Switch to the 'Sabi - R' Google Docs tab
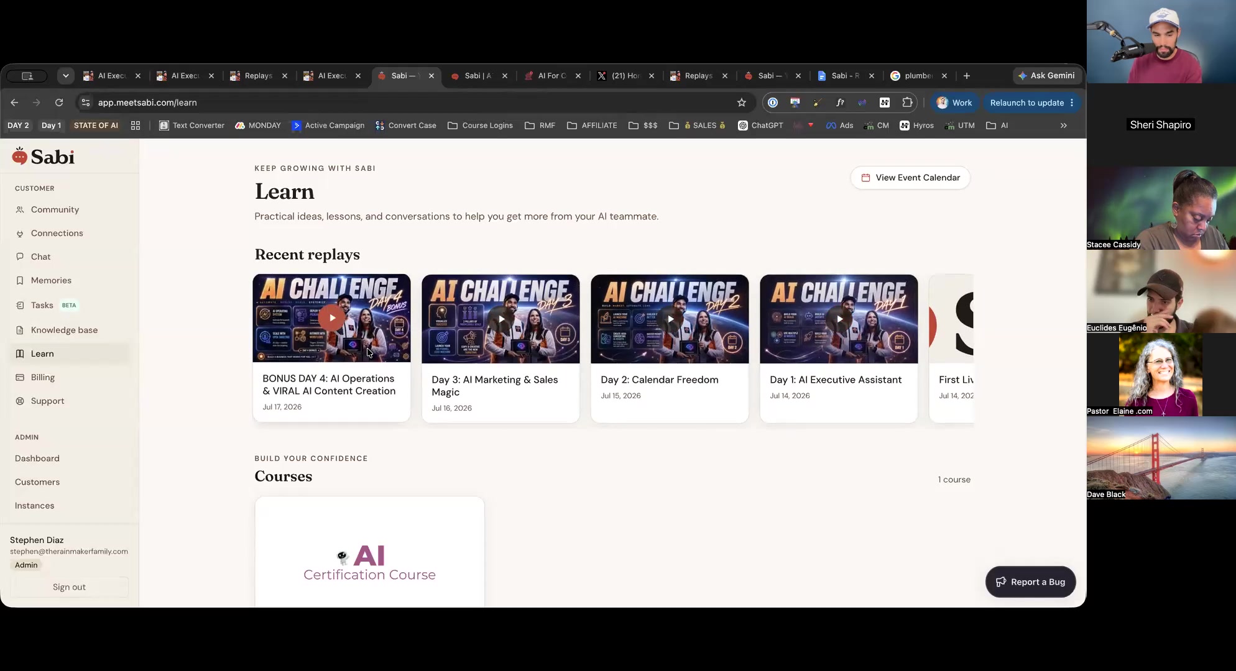 click(846, 76)
